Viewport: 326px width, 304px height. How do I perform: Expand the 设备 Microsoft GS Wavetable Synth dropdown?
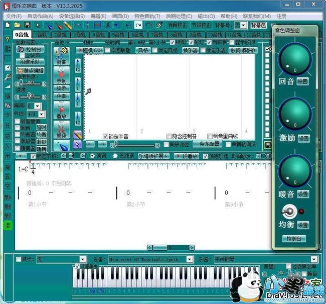pos(189,260)
